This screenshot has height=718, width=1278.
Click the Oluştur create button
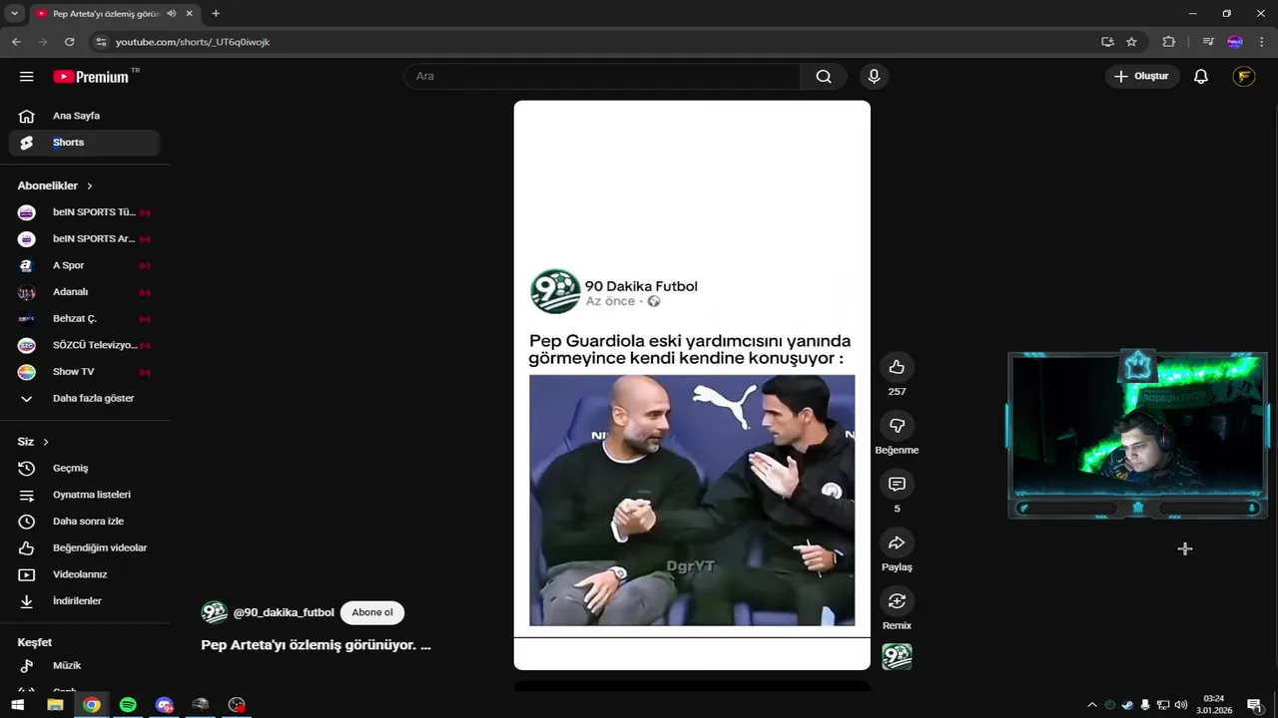coord(1142,77)
